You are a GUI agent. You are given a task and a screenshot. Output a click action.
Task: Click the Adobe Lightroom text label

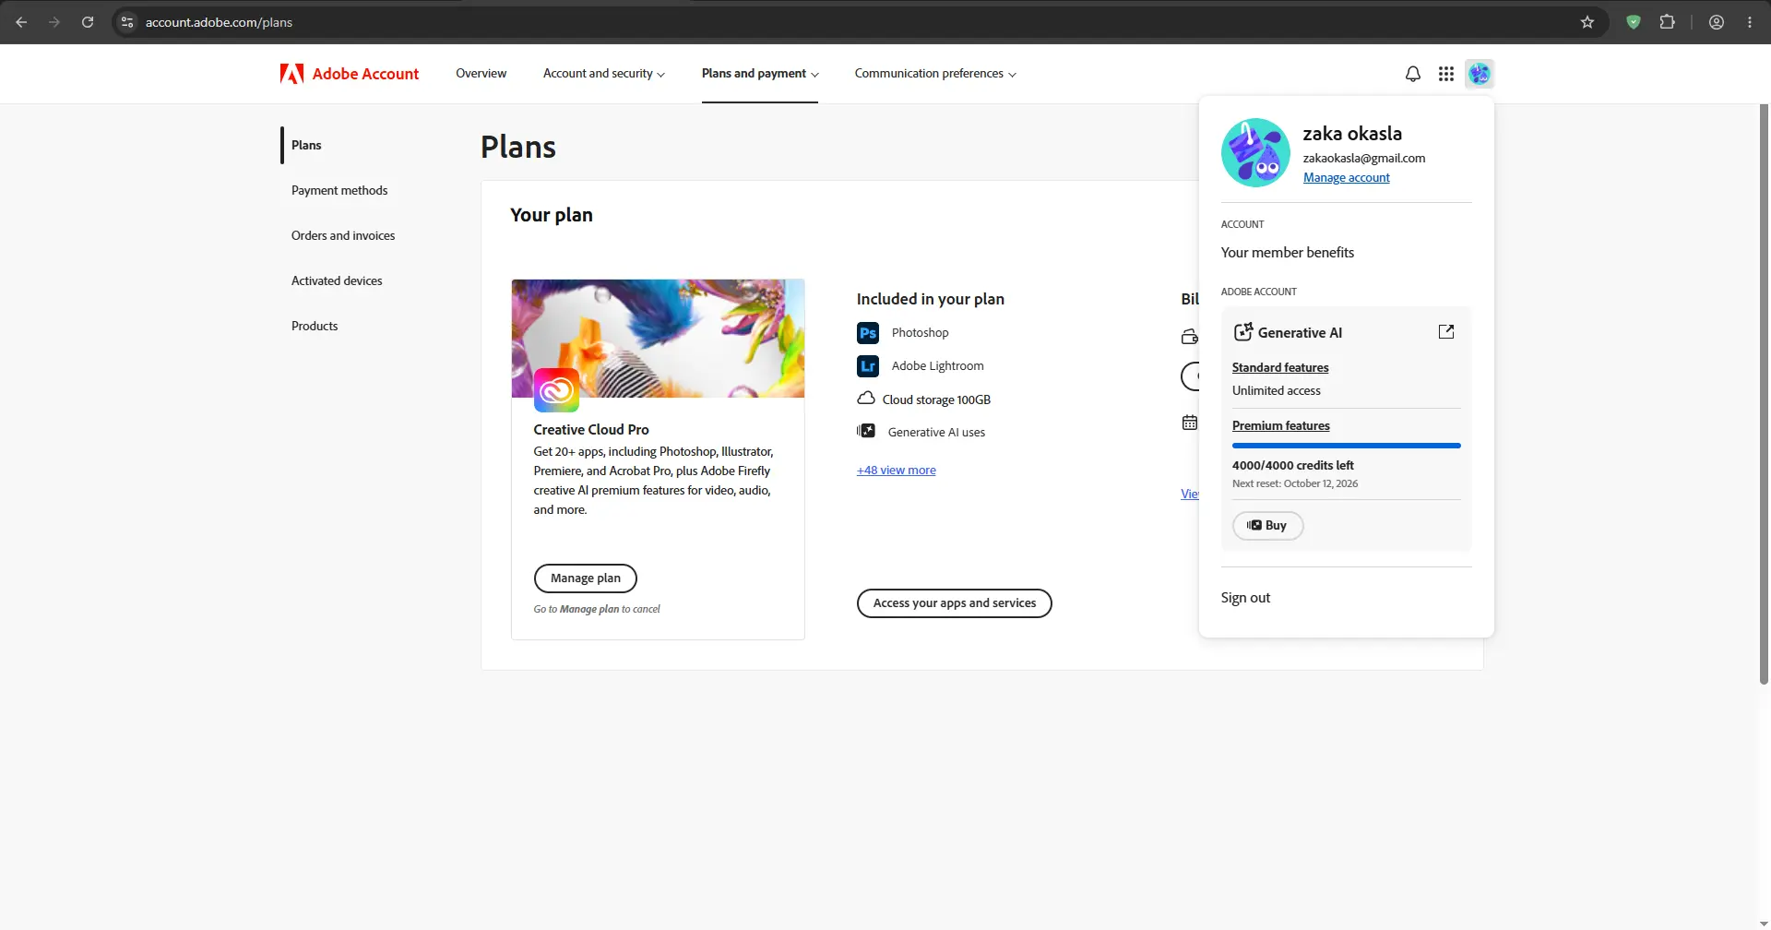(x=937, y=366)
